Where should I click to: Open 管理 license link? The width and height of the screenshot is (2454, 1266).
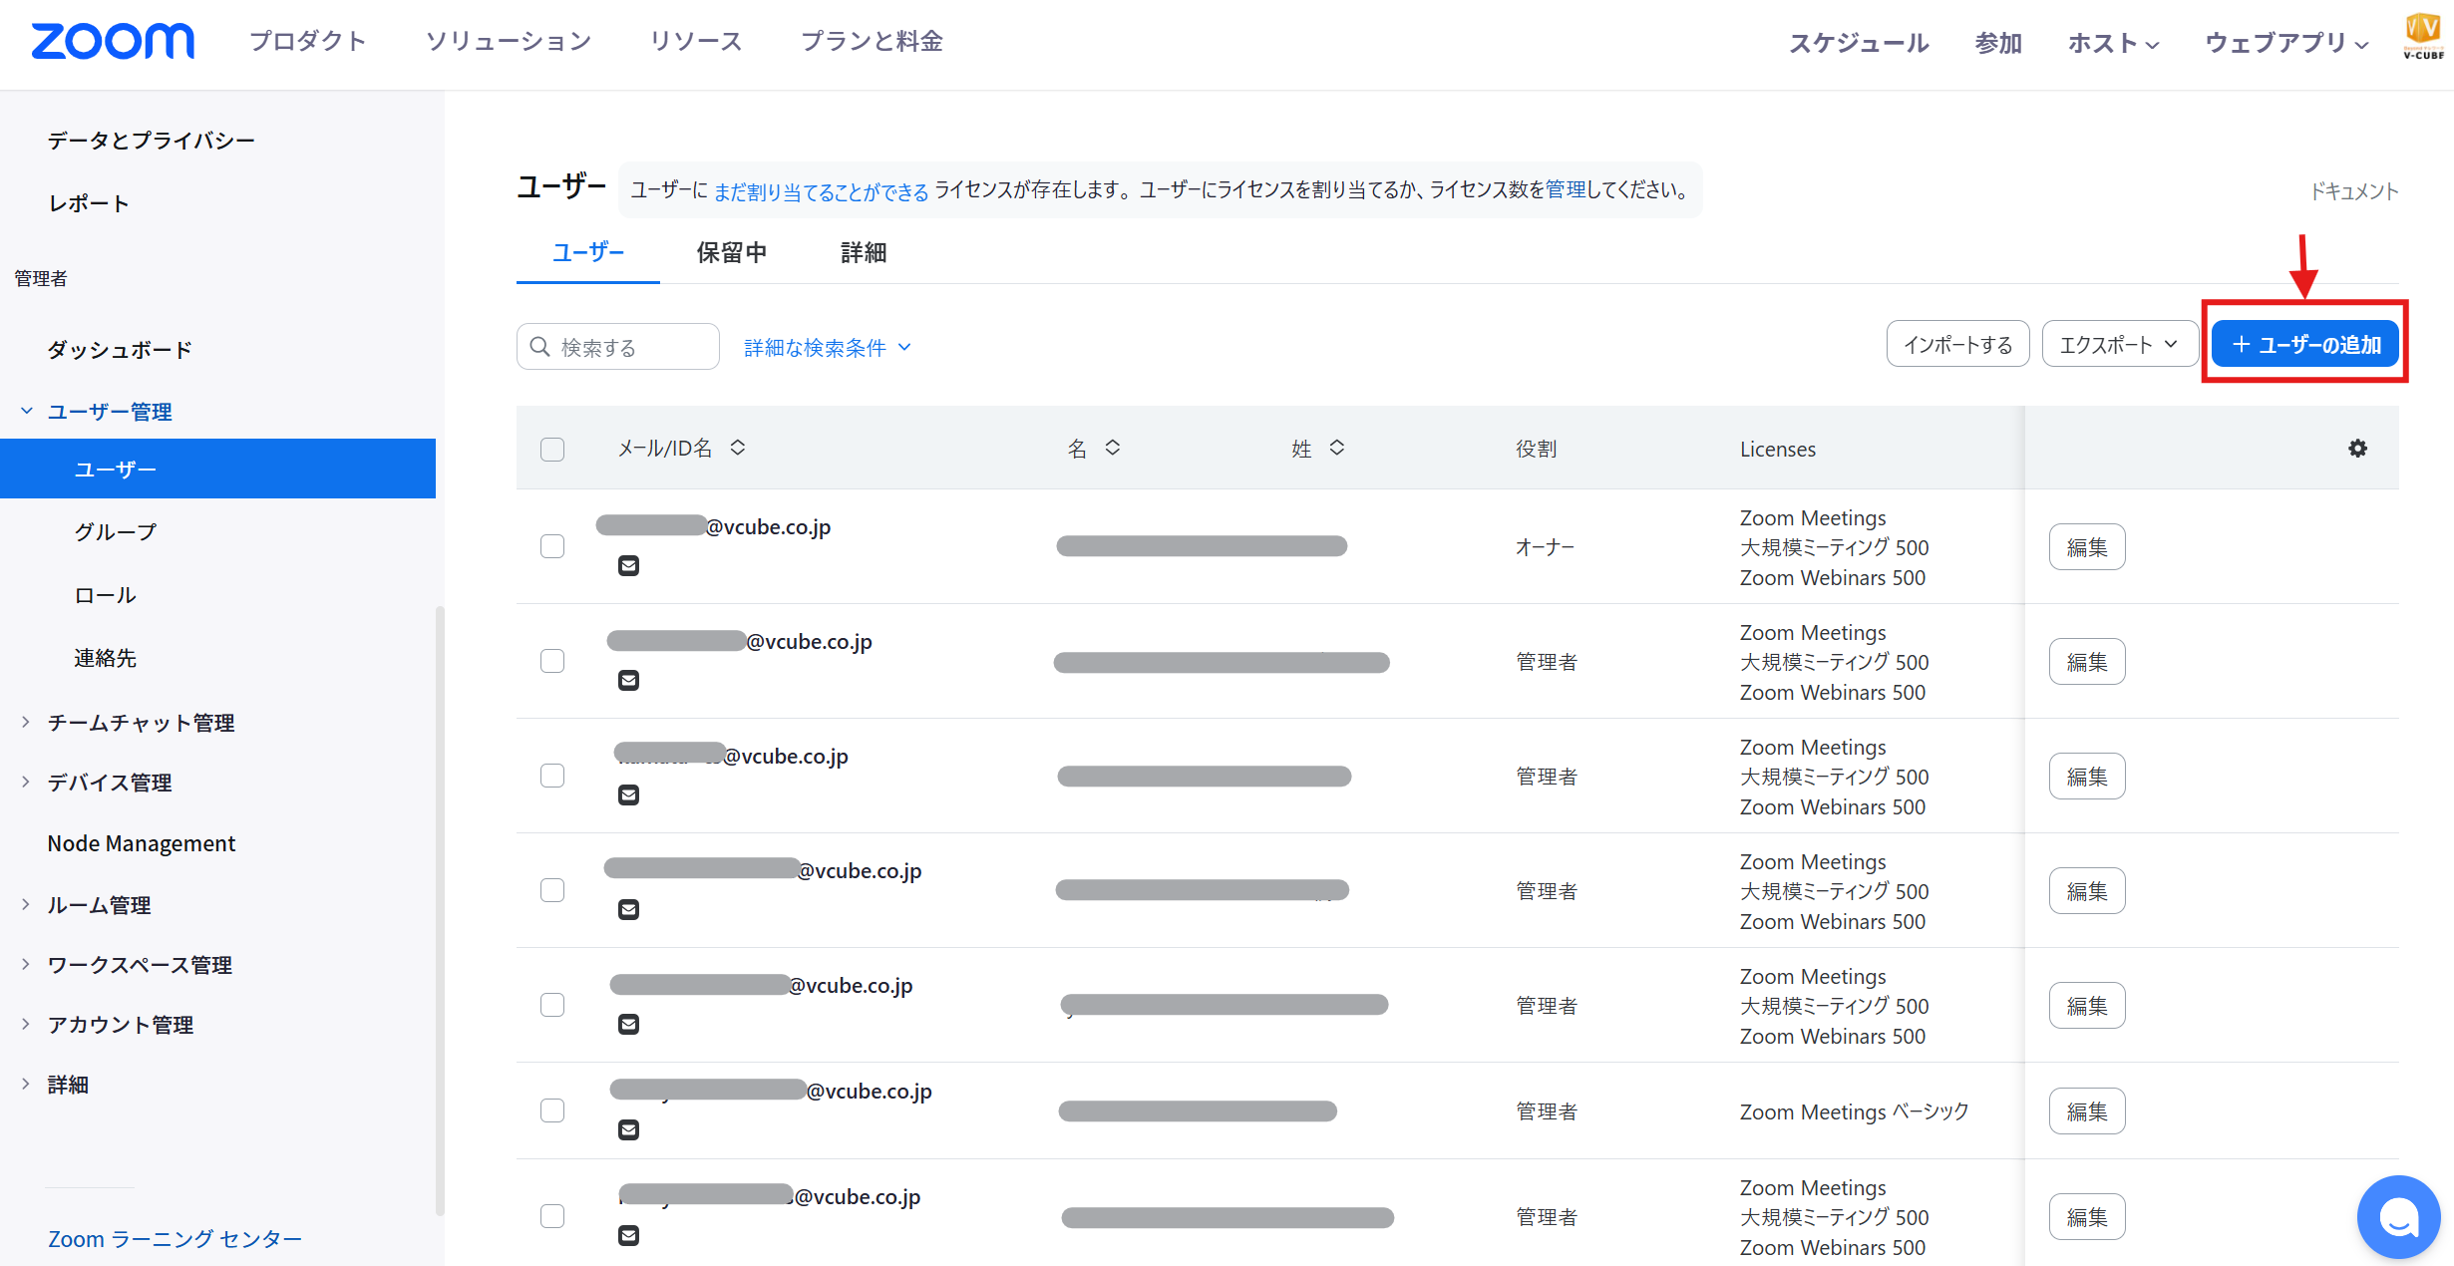coord(1566,189)
